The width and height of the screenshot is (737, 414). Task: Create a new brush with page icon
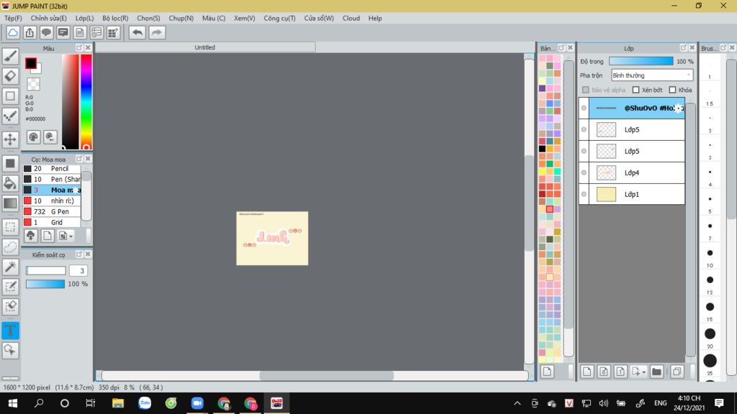point(47,236)
